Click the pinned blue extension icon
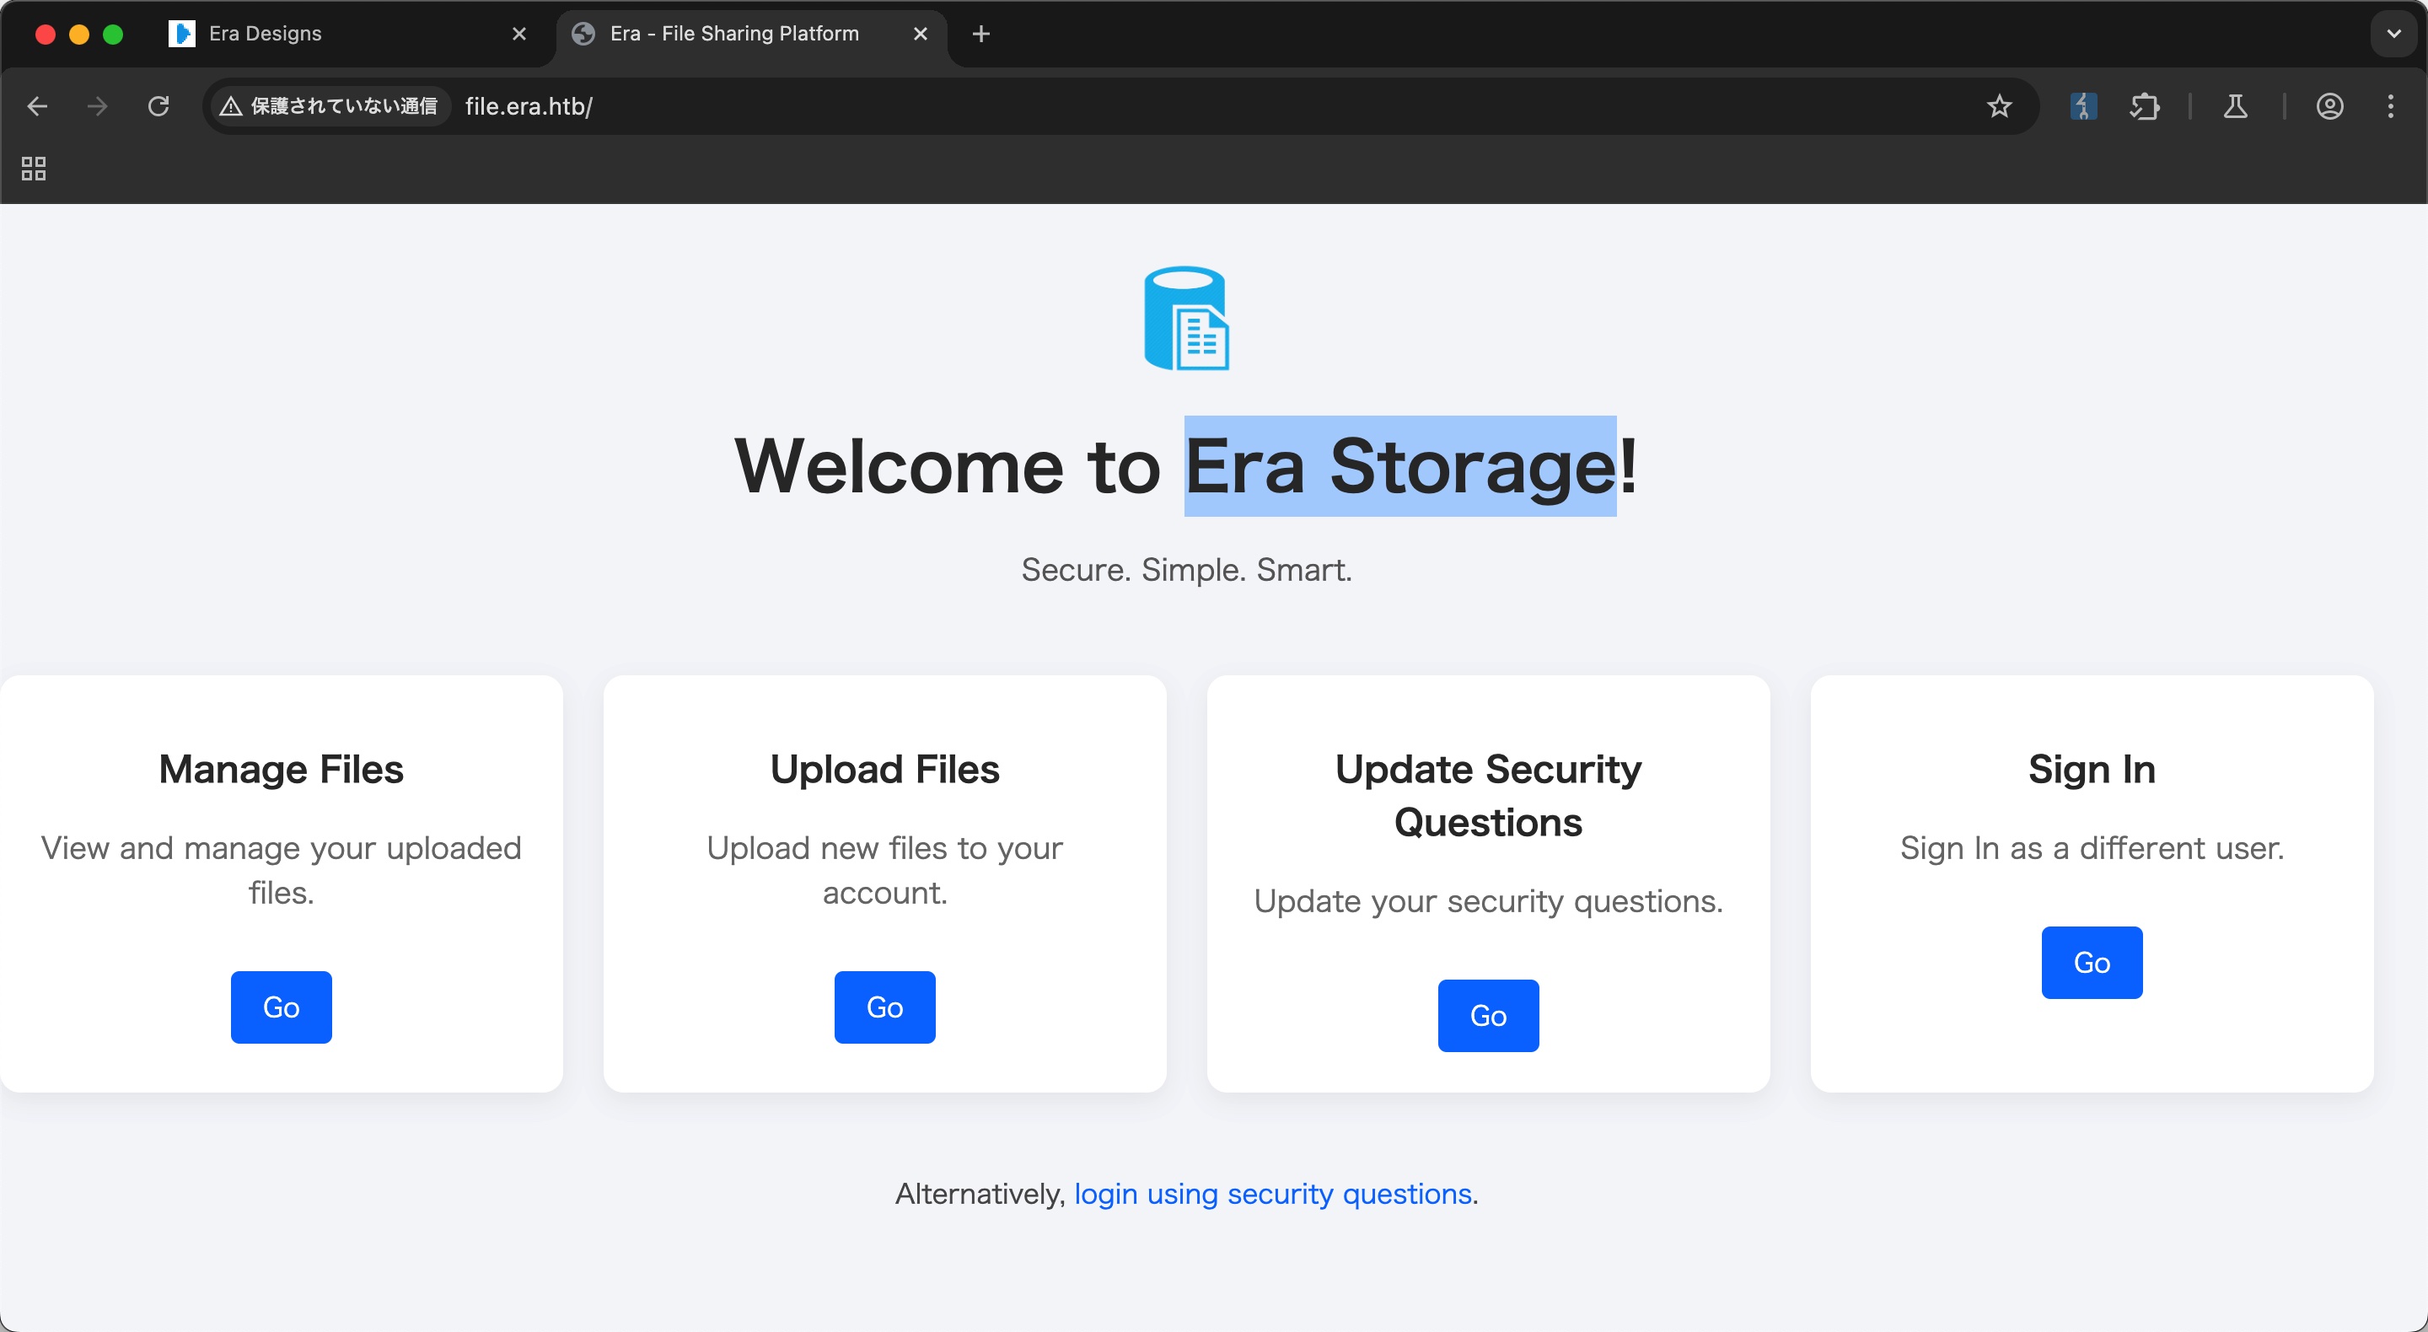This screenshot has height=1332, width=2428. point(2083,106)
